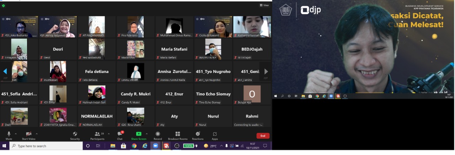
Task: Open the Chat panel
Action: (x=120, y=134)
